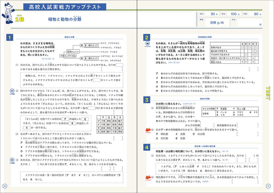Select the yellow TEST side tab
274x193 pixels.
[x=269, y=93]
